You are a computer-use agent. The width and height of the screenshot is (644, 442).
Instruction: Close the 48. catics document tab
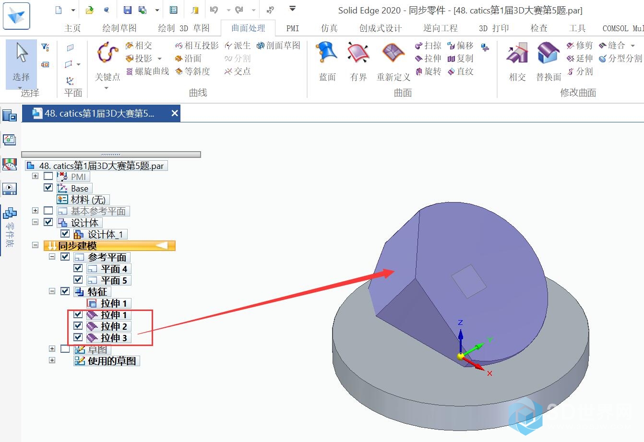175,113
